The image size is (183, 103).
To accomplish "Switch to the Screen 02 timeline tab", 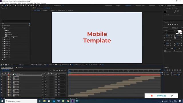I will [x=20, y=68].
